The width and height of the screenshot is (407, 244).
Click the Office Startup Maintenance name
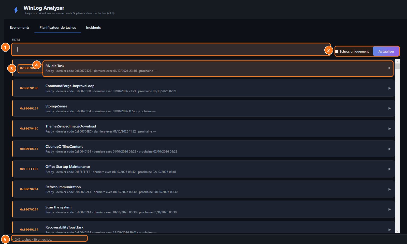point(68,167)
